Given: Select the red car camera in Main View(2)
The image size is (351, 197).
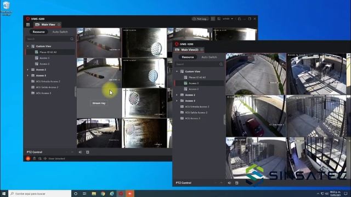Looking at the screenshot, I should 256,116.
